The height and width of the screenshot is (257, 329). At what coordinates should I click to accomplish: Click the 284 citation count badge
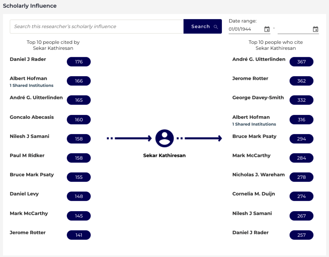click(301, 158)
